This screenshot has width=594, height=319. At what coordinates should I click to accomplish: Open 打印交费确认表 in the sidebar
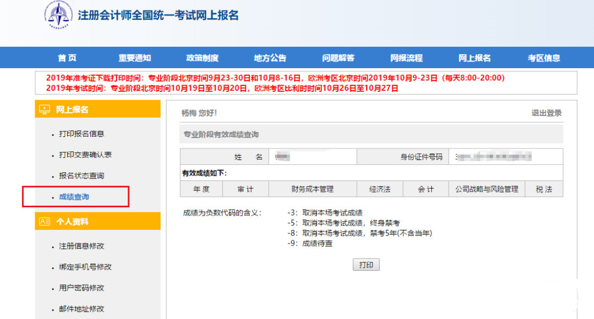85,155
